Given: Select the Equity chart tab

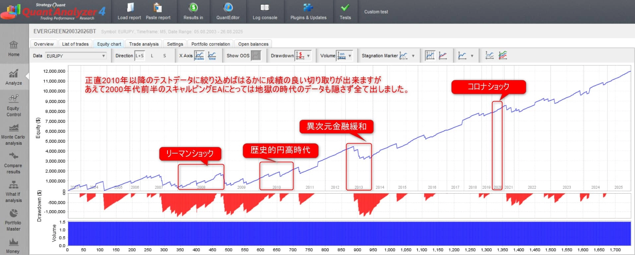Looking at the screenshot, I should (x=109, y=44).
